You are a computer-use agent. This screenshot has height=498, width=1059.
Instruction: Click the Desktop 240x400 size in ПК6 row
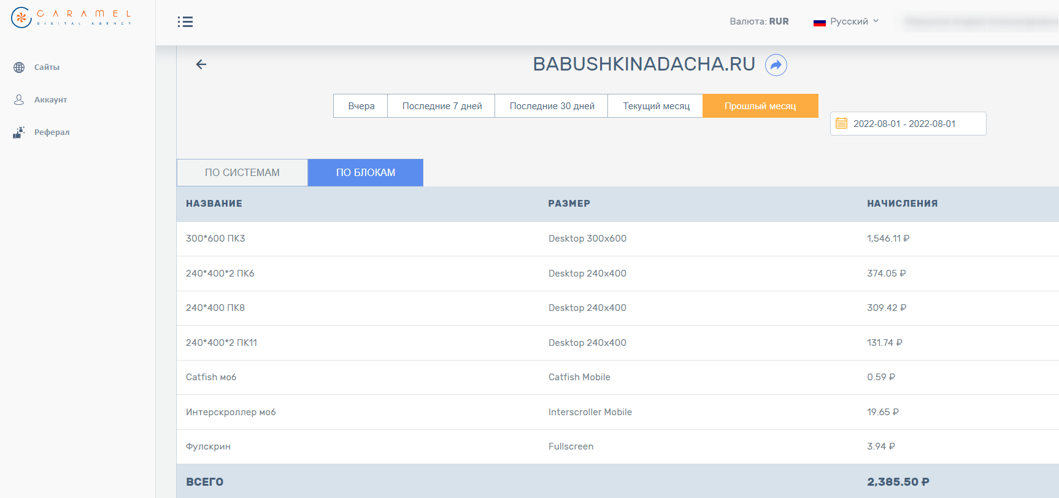click(x=587, y=274)
